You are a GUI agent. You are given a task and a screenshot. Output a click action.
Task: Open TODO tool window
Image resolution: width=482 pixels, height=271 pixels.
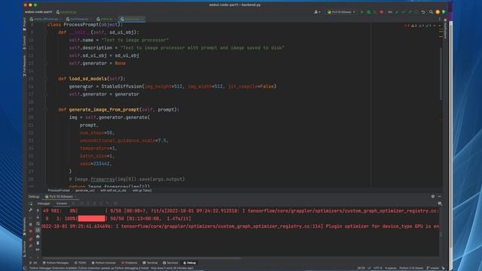pos(81,263)
